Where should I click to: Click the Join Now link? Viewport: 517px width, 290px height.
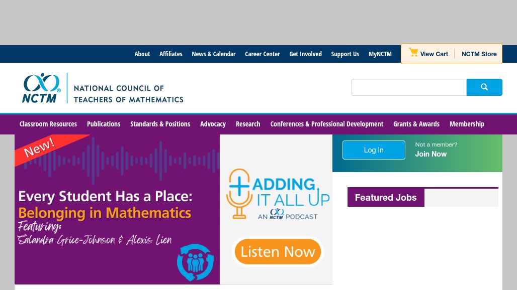430,154
